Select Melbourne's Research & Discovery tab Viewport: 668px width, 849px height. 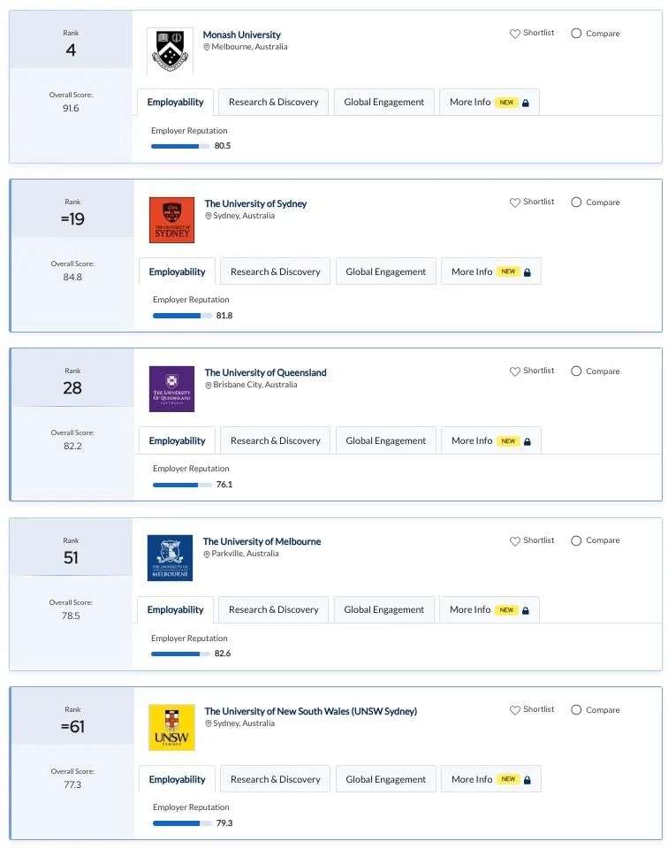click(x=273, y=609)
